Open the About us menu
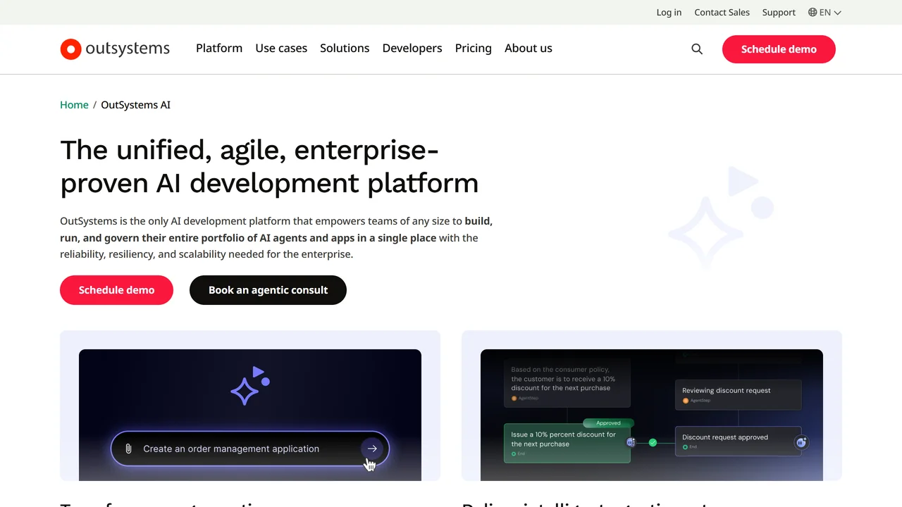 [x=529, y=49]
